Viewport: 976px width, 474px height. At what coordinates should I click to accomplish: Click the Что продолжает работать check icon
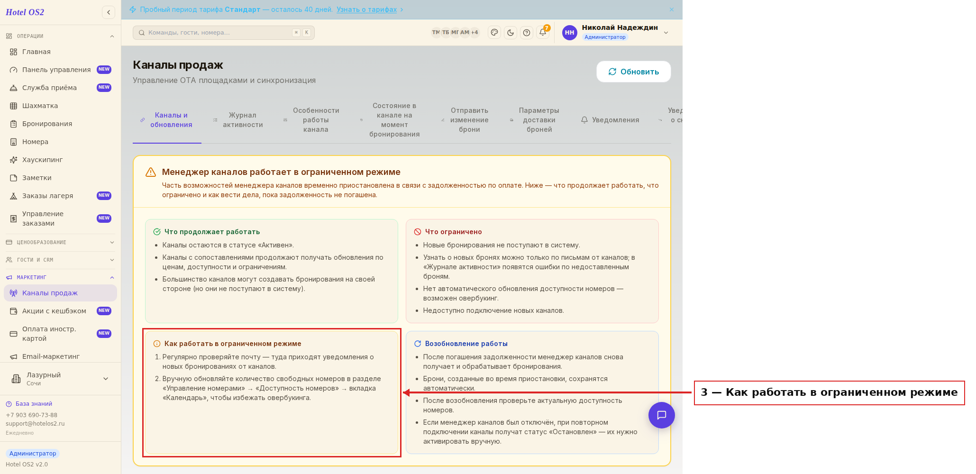pyautogui.click(x=157, y=232)
